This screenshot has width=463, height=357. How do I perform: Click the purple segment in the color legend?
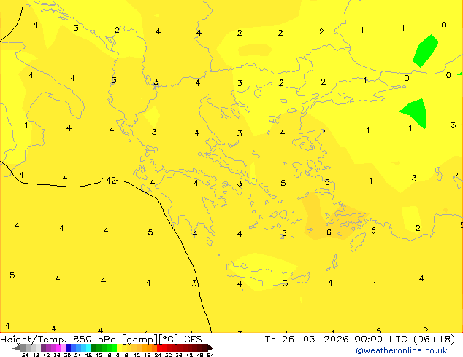(48, 348)
